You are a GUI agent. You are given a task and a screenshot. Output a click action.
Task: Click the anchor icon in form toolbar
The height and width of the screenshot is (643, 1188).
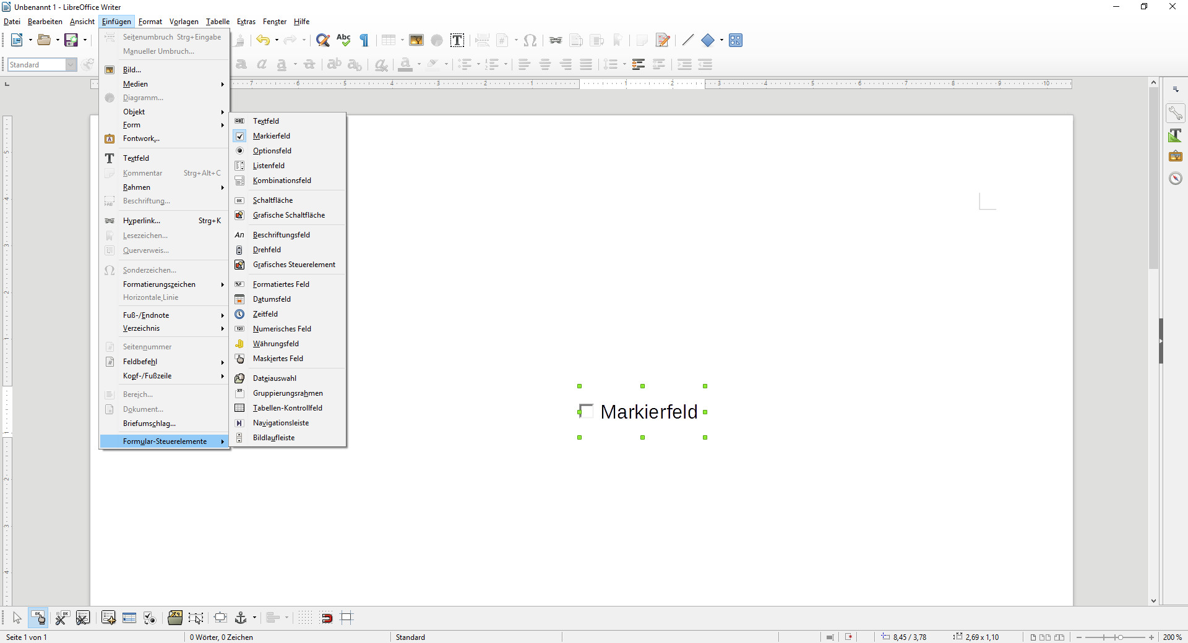pos(241,618)
